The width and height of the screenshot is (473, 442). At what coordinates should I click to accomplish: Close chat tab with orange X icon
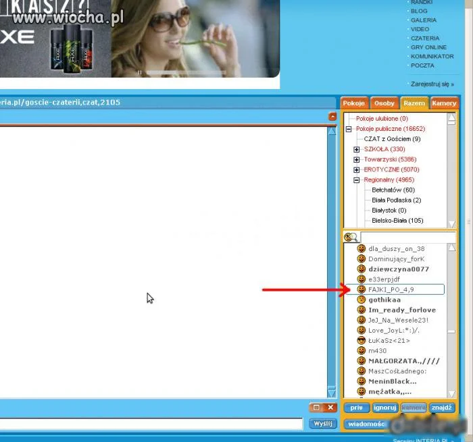330,408
